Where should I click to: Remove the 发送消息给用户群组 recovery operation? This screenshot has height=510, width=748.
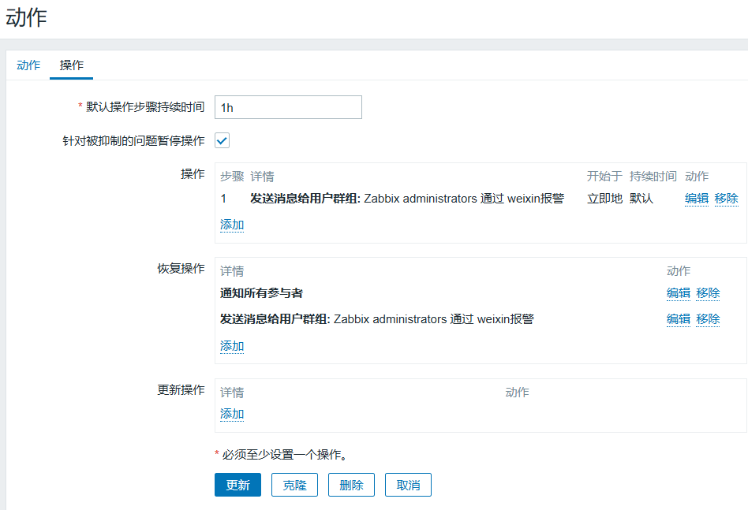tap(708, 319)
